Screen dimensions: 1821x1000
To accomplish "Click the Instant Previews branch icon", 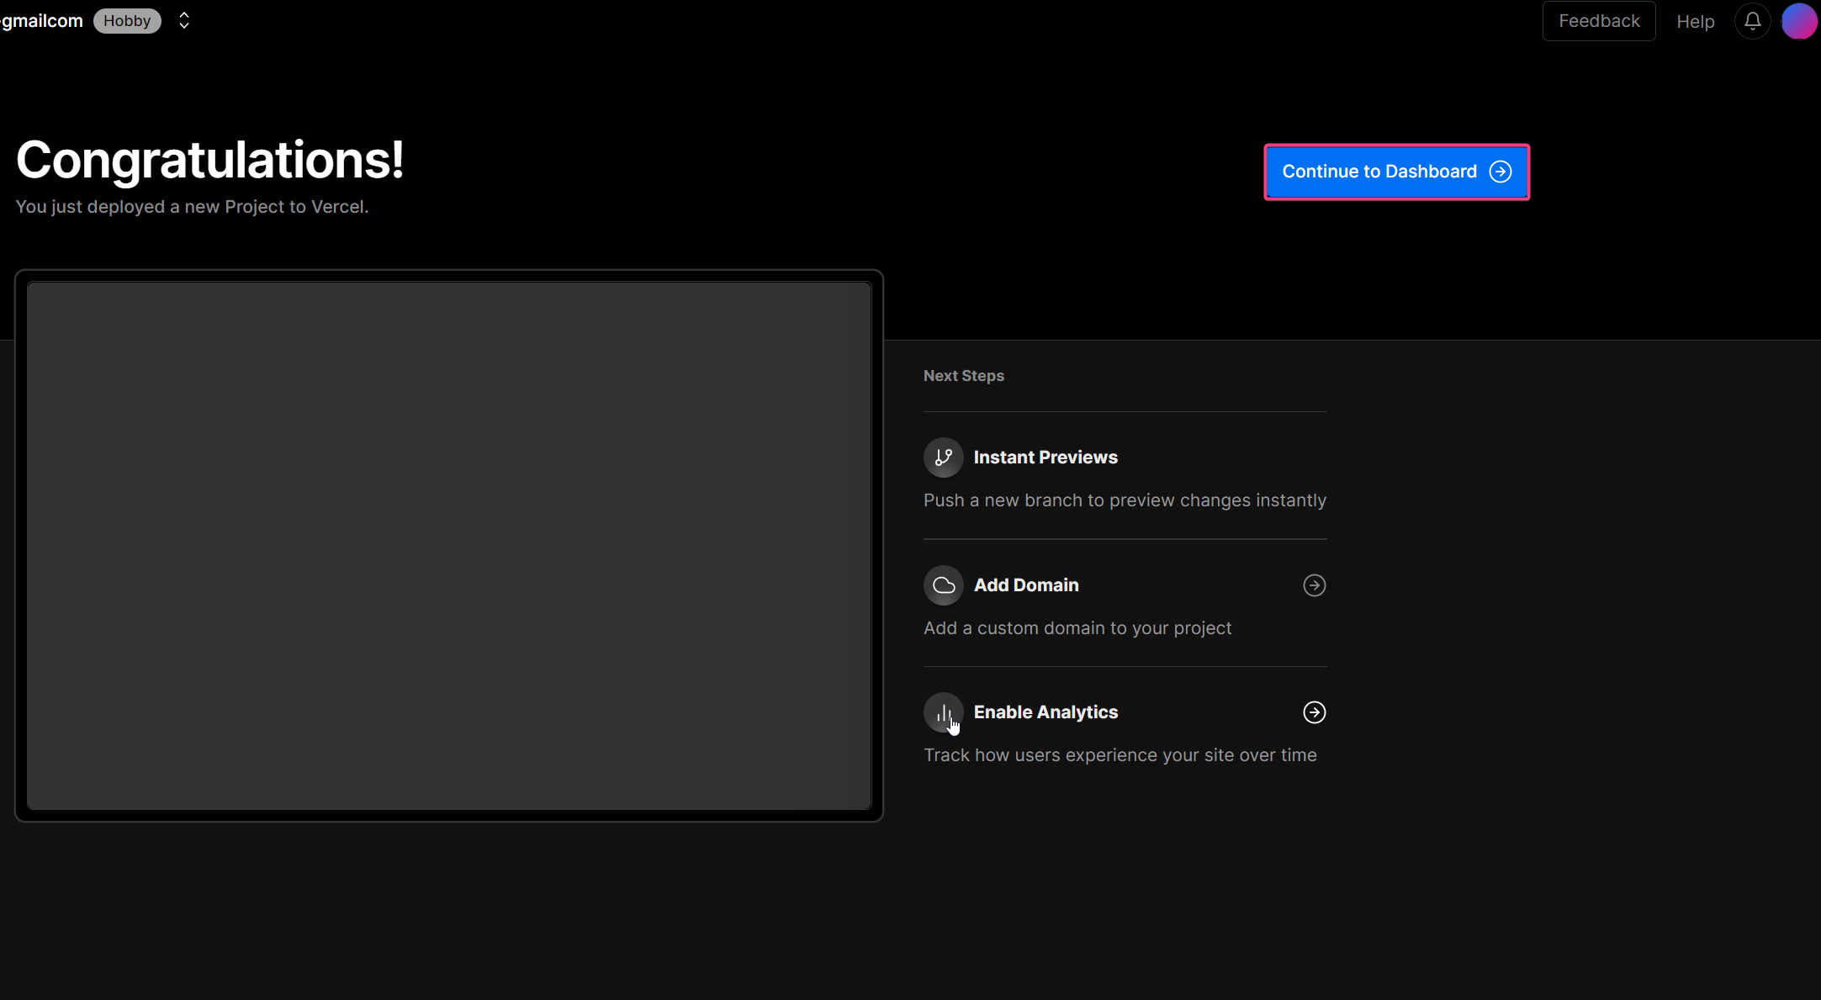I will pyautogui.click(x=943, y=457).
